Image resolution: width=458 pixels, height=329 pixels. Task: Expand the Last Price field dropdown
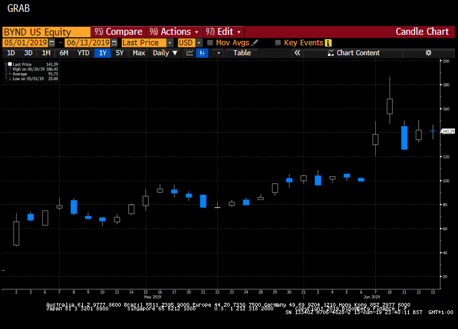pyautogui.click(x=170, y=43)
